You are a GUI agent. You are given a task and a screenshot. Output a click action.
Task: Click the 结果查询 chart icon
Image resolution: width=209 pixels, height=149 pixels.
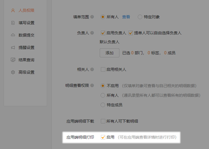click(x=13, y=60)
